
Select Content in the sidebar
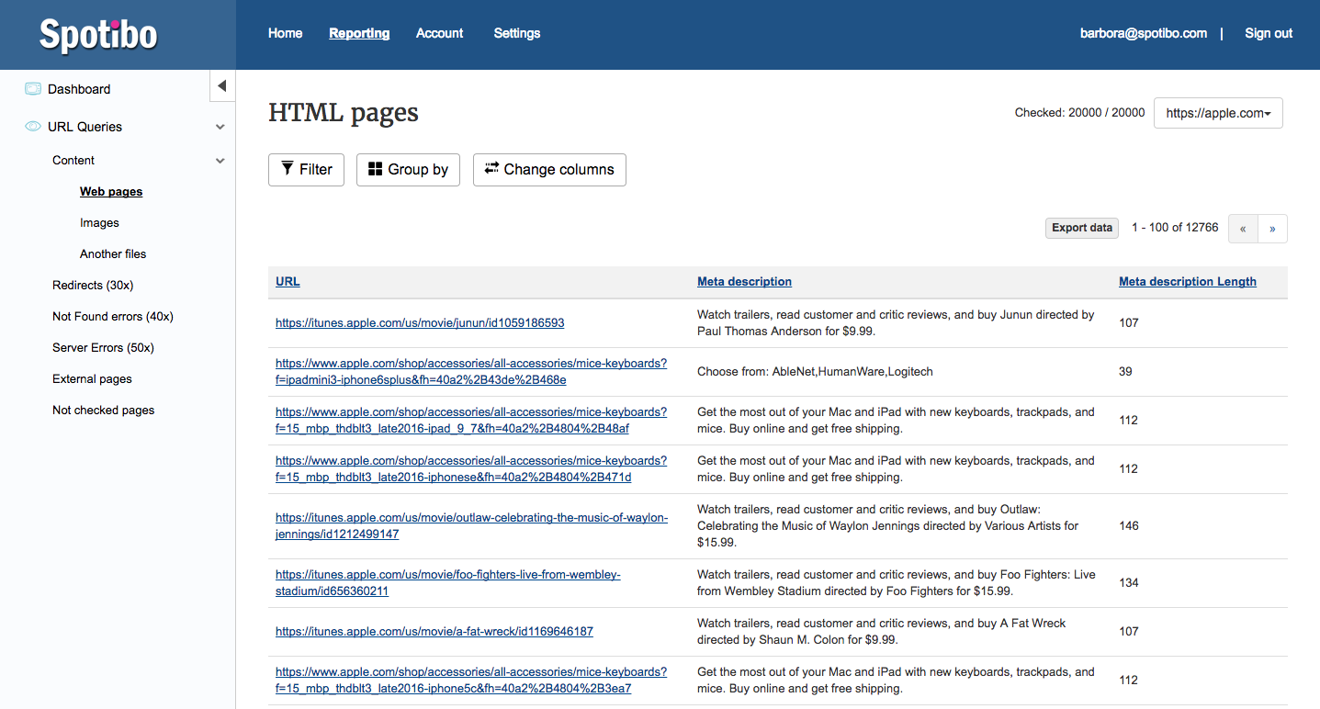click(x=73, y=161)
